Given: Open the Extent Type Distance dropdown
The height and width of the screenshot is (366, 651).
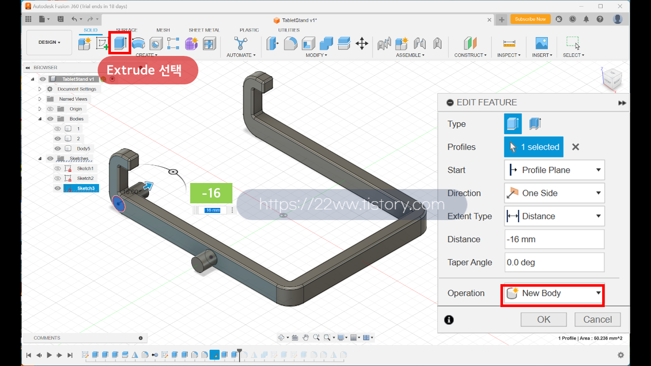Looking at the screenshot, I should (554, 216).
